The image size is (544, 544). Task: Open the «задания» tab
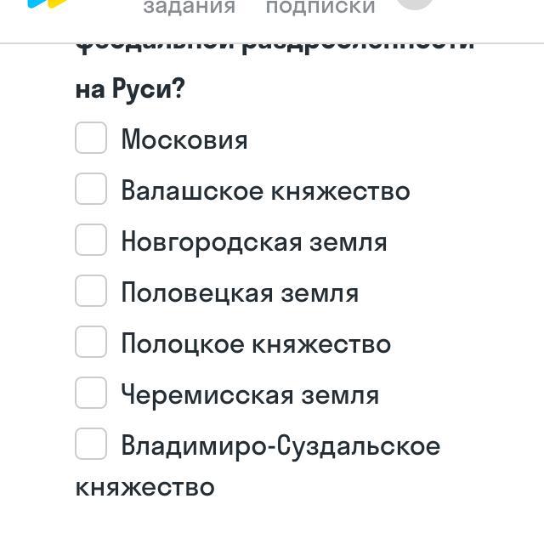(x=189, y=8)
